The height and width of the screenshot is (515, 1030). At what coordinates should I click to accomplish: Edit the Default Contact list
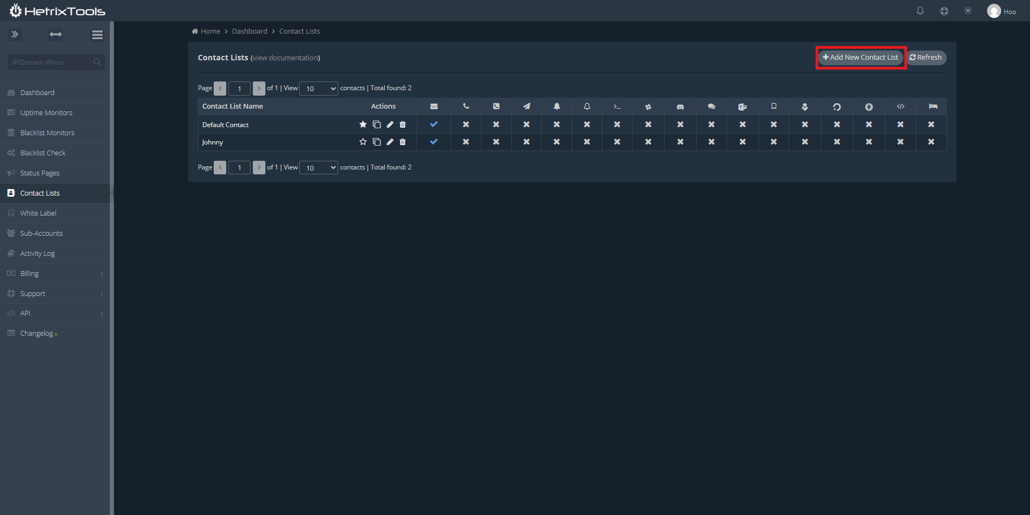[x=390, y=124]
